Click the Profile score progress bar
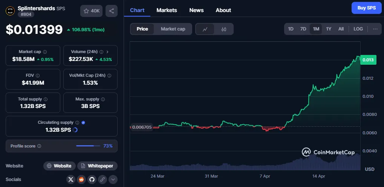 (88, 146)
